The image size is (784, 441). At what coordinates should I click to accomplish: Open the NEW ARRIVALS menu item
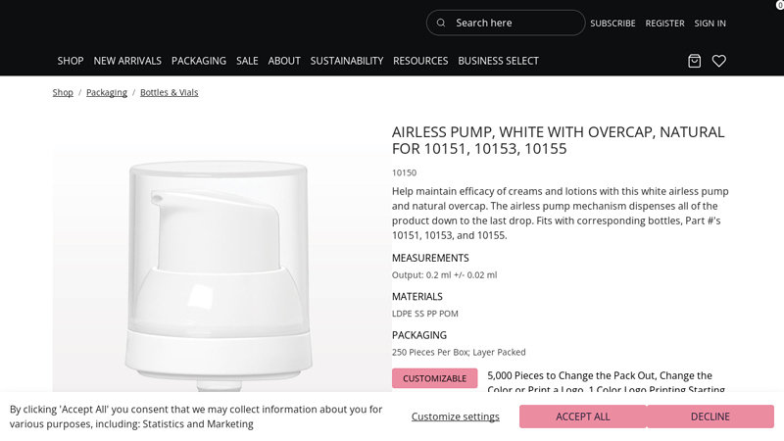[x=127, y=61]
